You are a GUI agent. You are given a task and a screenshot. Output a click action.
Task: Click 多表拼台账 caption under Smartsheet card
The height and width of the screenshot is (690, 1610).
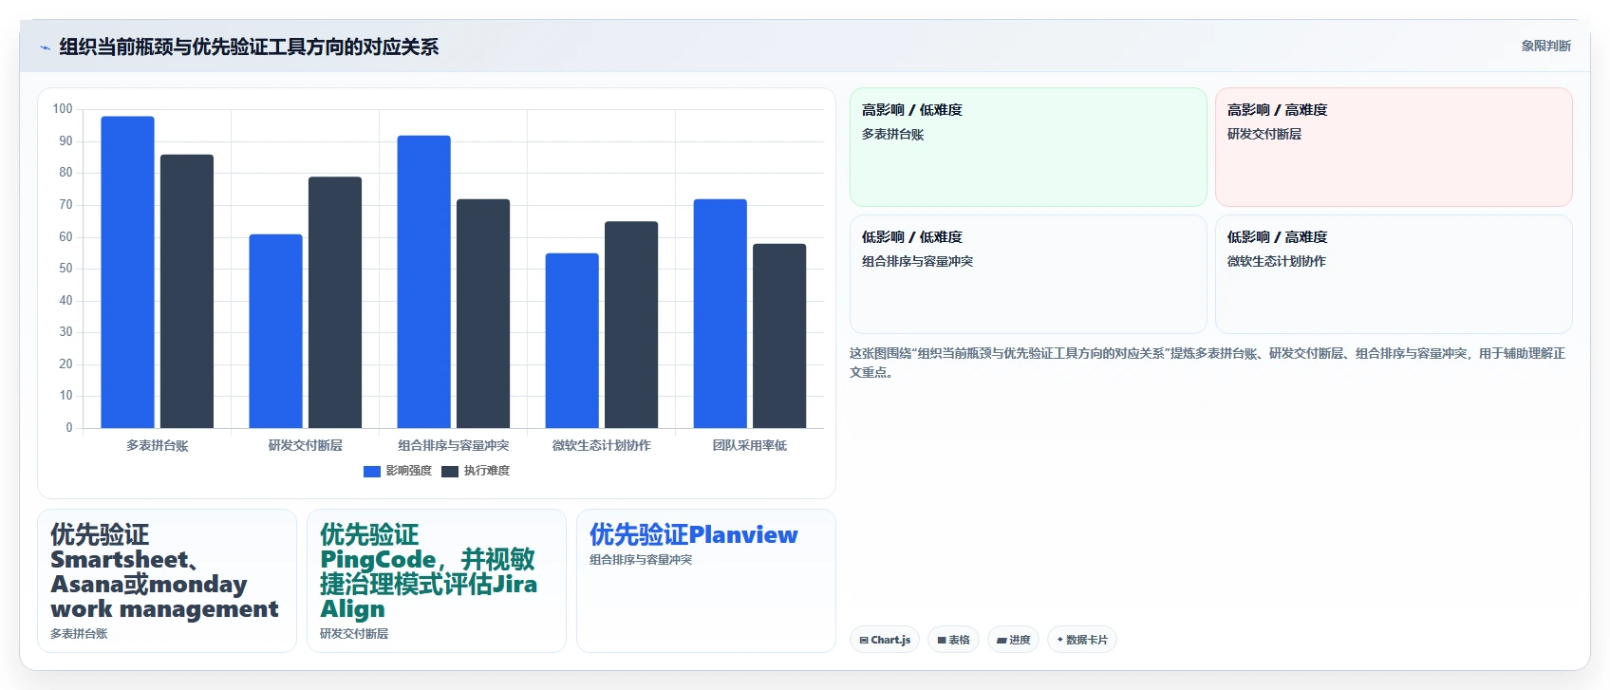pyautogui.click(x=79, y=634)
